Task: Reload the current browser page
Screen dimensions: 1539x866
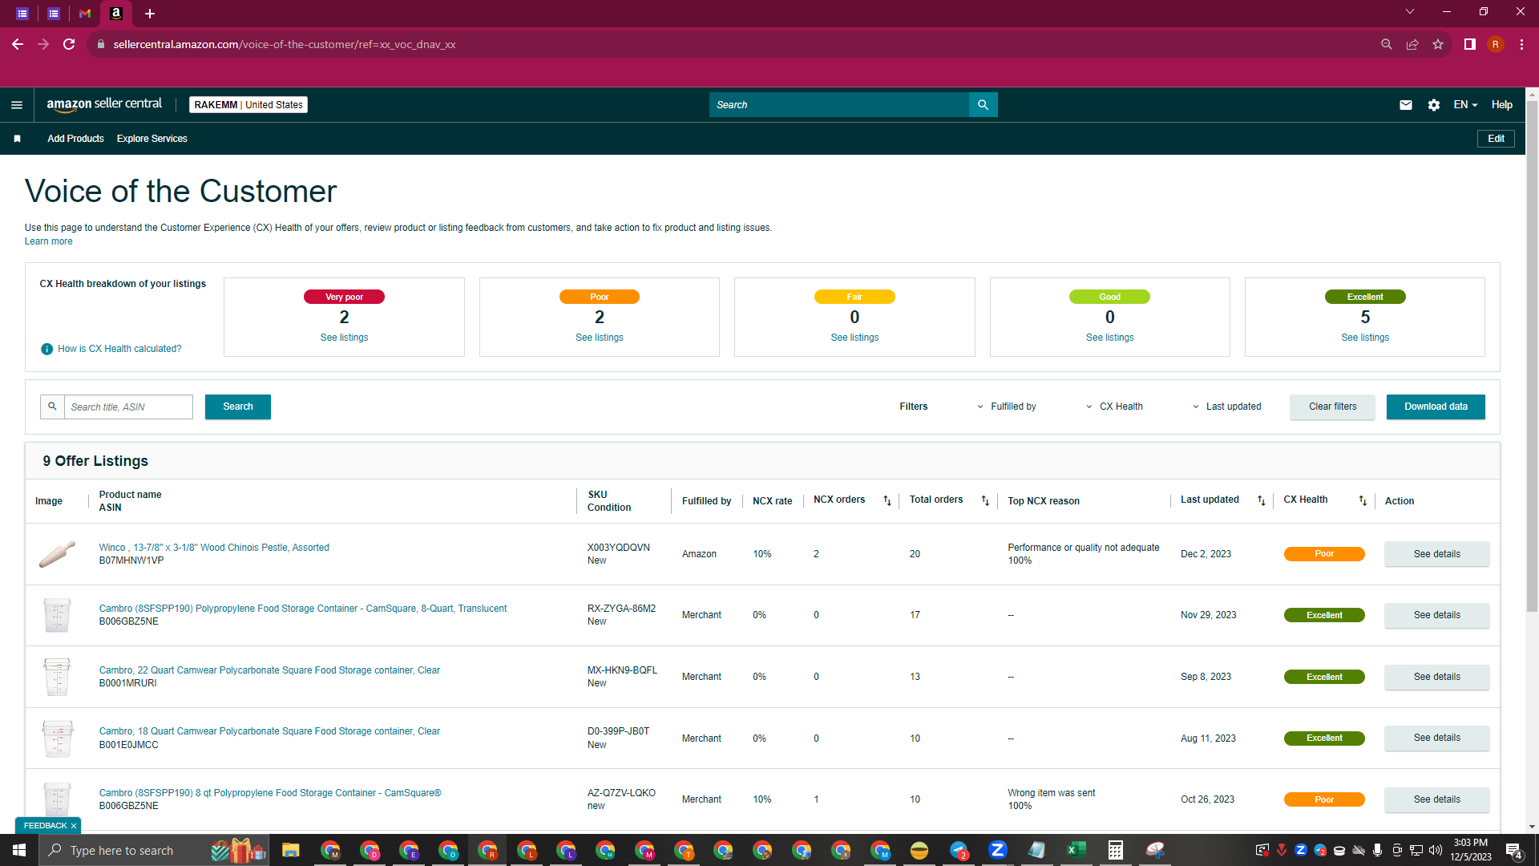Action: coord(69,44)
